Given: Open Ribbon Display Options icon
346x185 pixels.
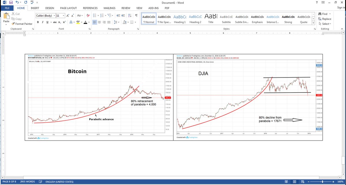Looking at the screenshot, I should tap(323, 2).
